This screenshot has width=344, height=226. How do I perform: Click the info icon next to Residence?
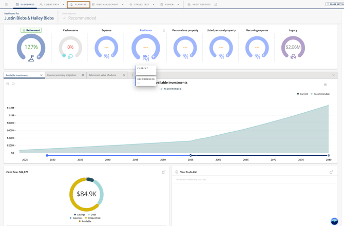click(x=164, y=31)
